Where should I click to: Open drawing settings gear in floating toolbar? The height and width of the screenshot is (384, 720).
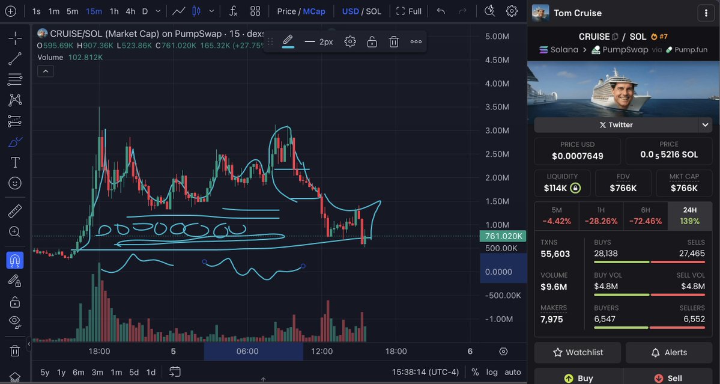tap(350, 42)
